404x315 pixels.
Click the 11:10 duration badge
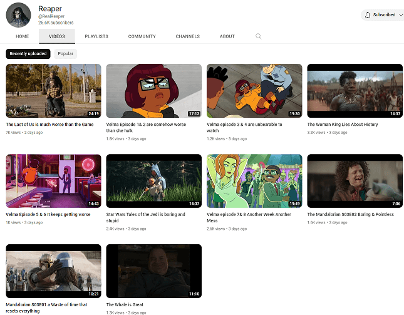(x=194, y=294)
